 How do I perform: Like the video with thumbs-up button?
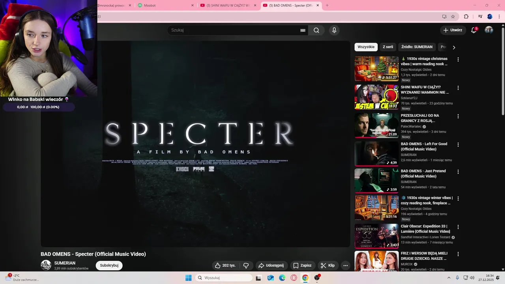pyautogui.click(x=225, y=265)
